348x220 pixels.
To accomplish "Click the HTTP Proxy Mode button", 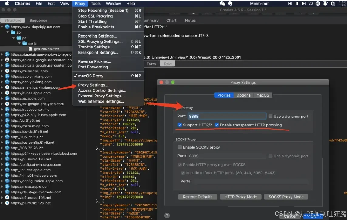I will [x=241, y=197].
